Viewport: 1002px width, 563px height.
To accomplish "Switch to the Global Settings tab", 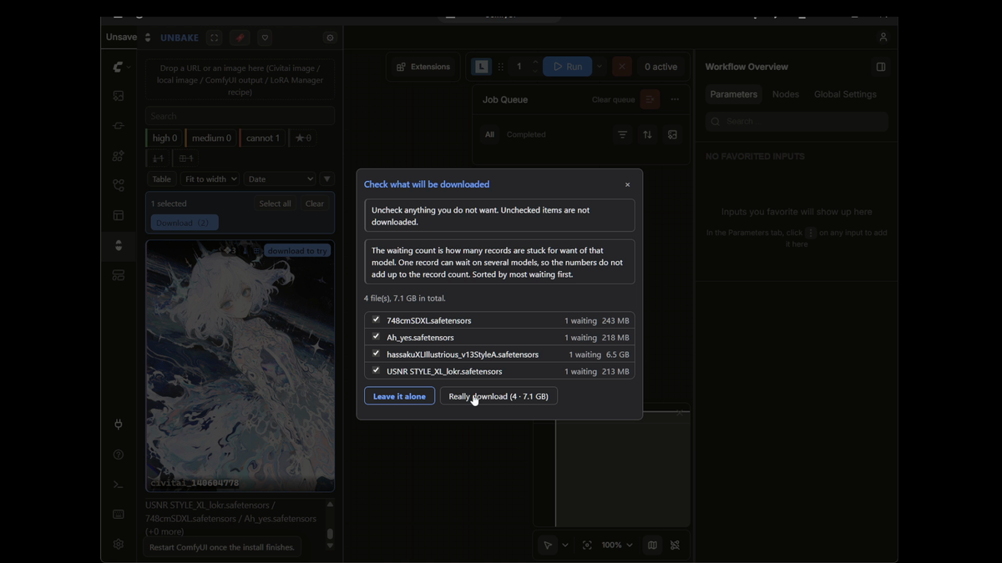I will tap(845, 94).
